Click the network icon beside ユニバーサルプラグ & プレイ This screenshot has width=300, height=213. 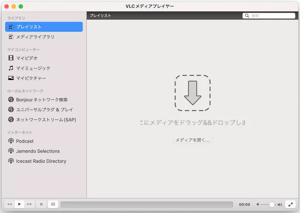[11, 109]
